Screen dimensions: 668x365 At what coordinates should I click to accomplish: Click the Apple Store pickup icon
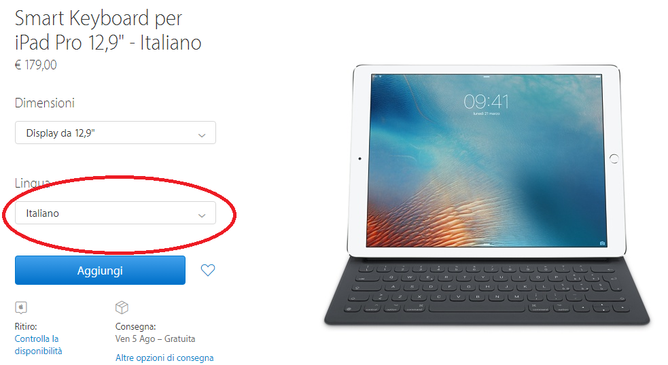(21, 307)
